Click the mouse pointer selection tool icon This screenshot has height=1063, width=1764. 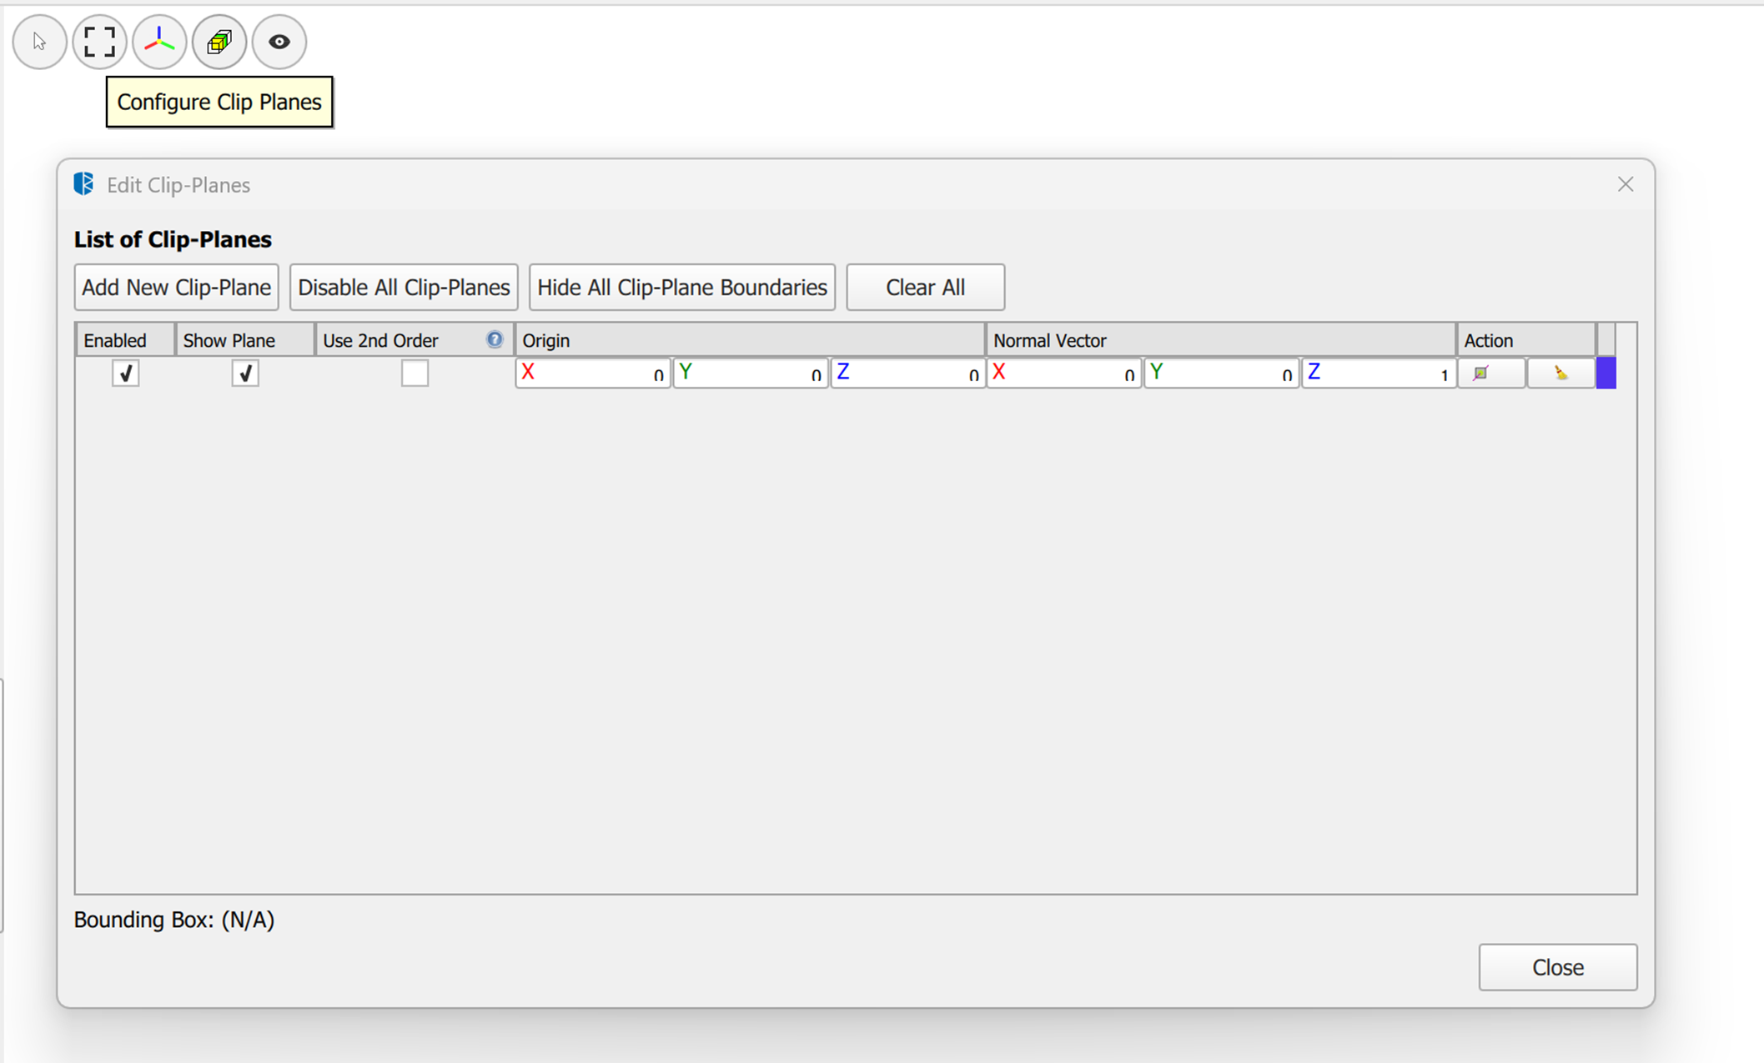coord(39,42)
